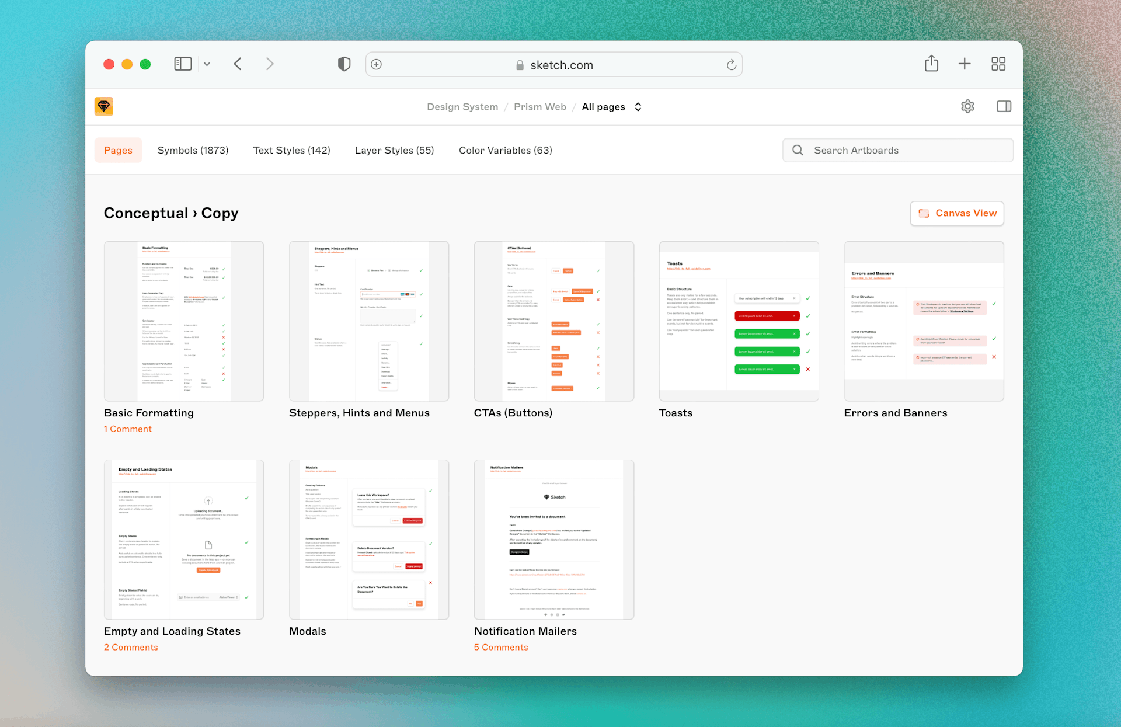Open the 5 Comments on Notification Mailers
The image size is (1121, 727).
(501, 647)
